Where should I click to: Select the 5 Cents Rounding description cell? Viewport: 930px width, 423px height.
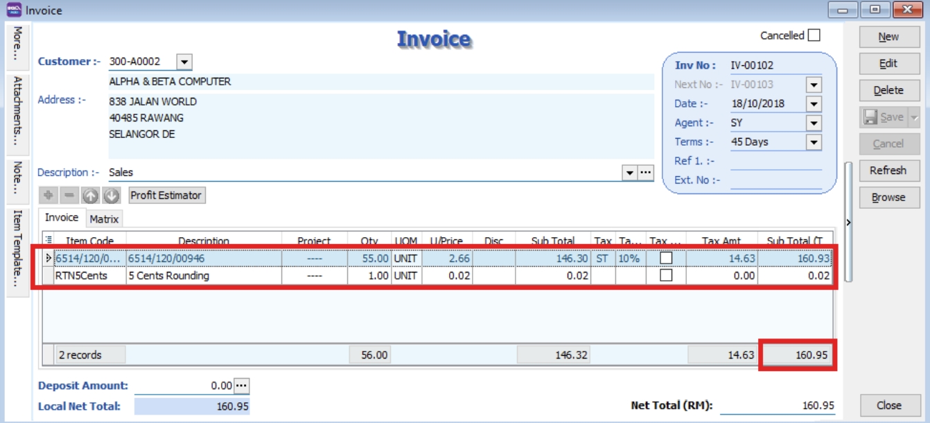(x=204, y=275)
